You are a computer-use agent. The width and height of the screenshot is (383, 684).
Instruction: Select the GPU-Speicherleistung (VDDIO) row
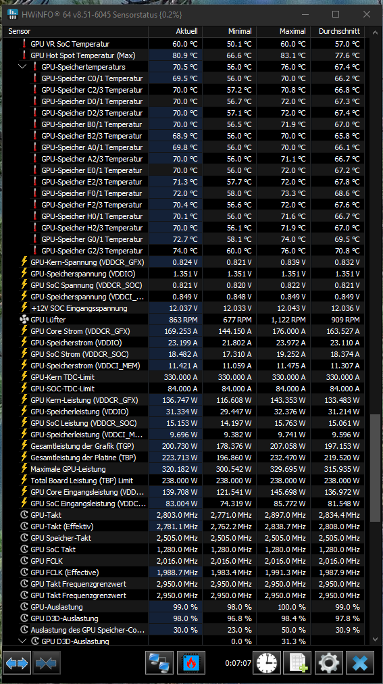point(184,412)
